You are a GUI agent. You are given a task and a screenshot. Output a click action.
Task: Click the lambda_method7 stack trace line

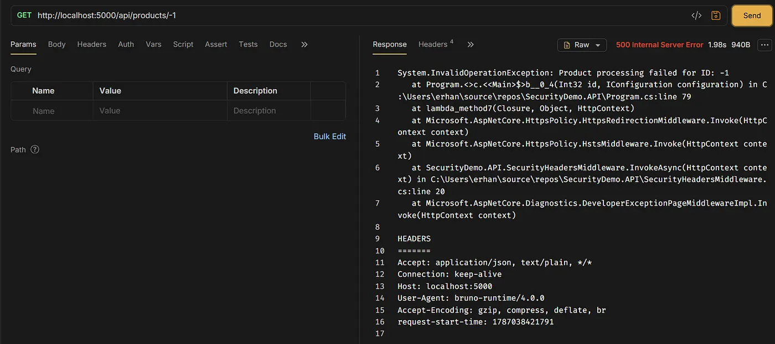pos(523,109)
